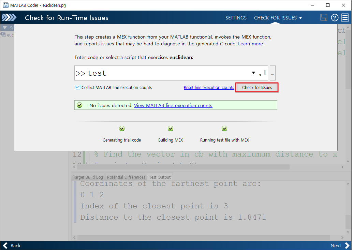The width and height of the screenshot is (352, 250).
Task: Open the hamburger menu icon
Action: (345, 17)
